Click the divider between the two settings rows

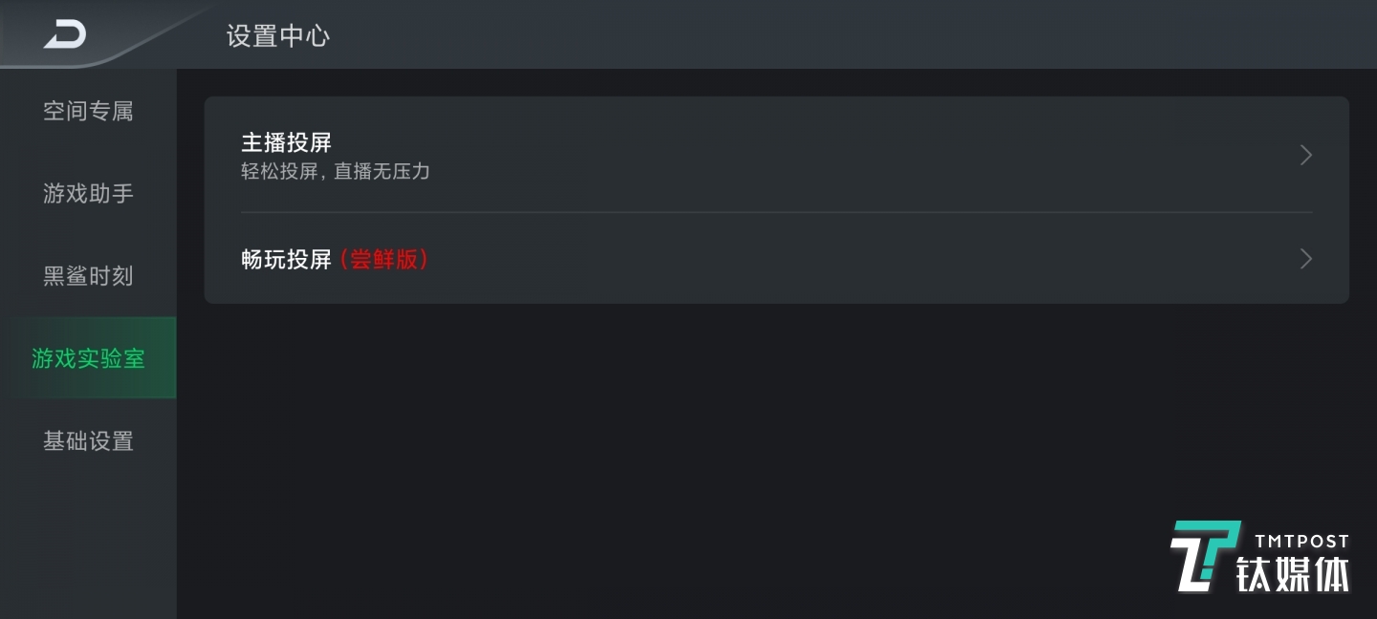pyautogui.click(x=776, y=212)
